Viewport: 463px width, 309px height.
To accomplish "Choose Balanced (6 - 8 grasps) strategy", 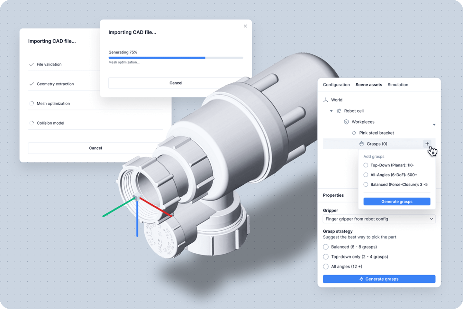I will point(326,247).
